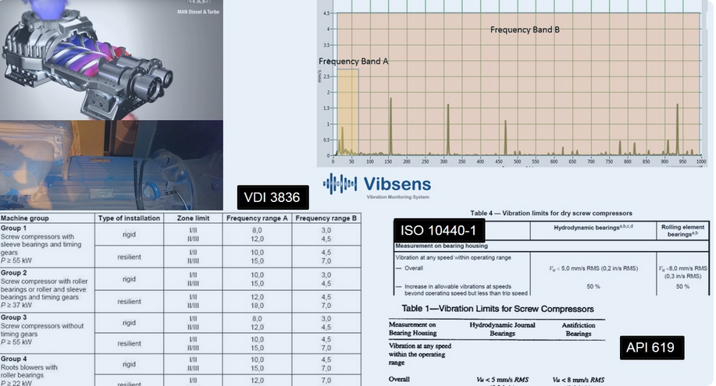Click the API 619 black label
716x386 pixels.
[652, 348]
